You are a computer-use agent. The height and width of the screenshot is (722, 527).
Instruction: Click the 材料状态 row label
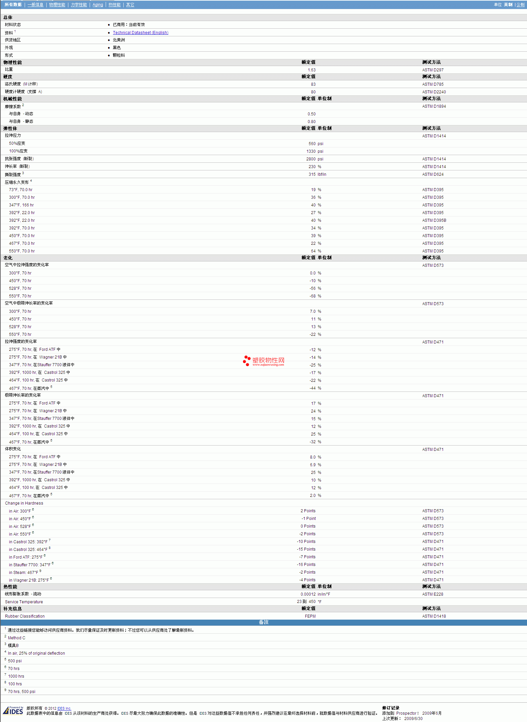tap(13, 25)
